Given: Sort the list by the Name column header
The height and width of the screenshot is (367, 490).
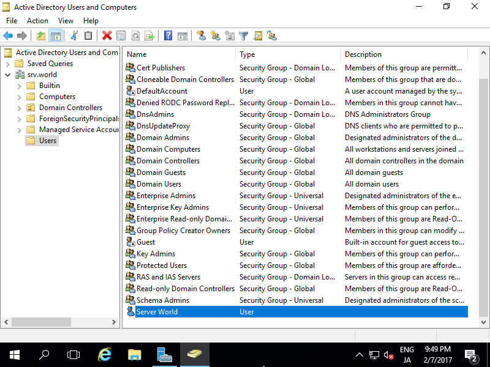Looking at the screenshot, I should click(179, 54).
